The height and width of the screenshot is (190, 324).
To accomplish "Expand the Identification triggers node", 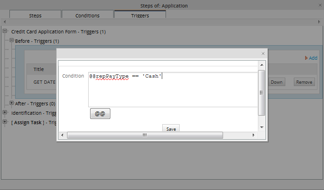I will coord(5,113).
